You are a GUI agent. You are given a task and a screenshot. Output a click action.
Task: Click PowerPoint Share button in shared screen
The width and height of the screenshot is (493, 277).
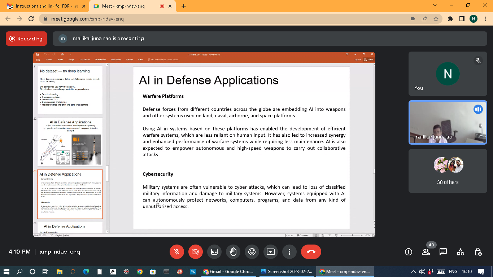pyautogui.click(x=368, y=60)
